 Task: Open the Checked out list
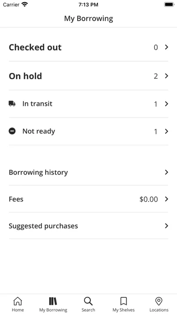88,47
